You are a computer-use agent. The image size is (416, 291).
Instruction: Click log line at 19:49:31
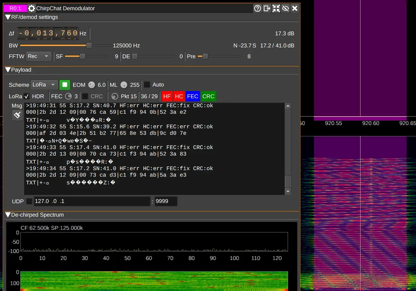pos(120,106)
